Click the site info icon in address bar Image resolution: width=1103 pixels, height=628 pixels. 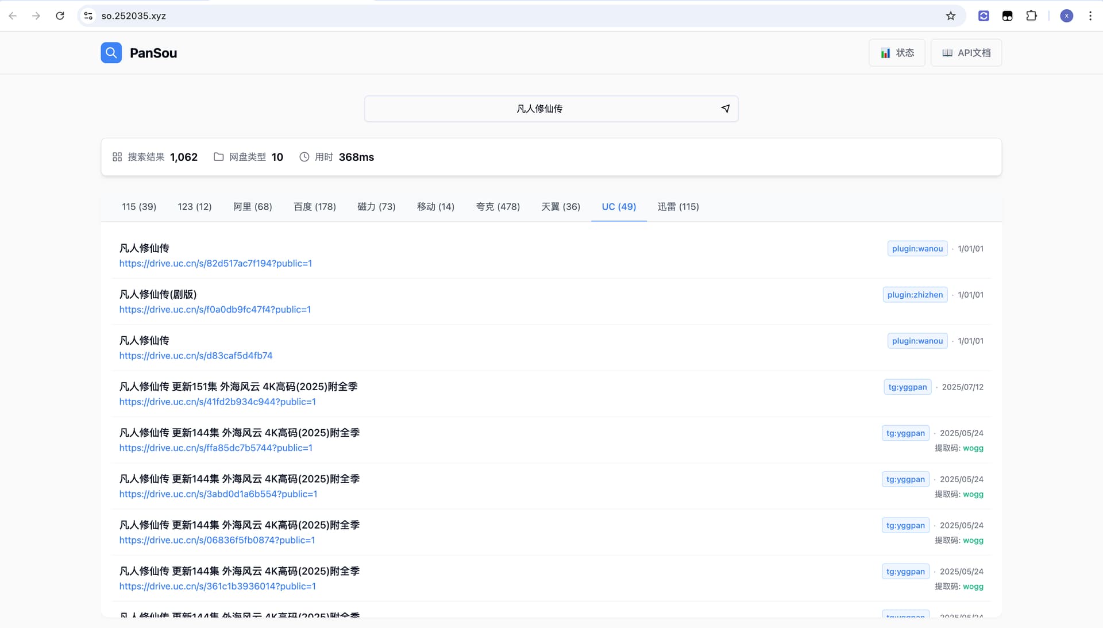click(x=88, y=16)
